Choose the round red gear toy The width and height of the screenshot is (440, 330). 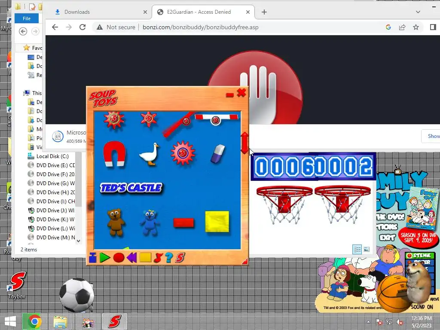[x=183, y=153]
